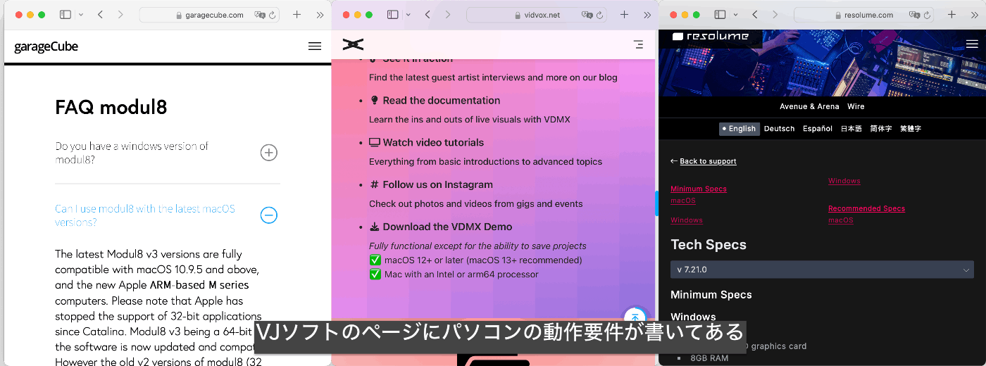Screen dimensions: 986x366
Task: Open macOS link under Recommended Specs
Action: coord(841,220)
